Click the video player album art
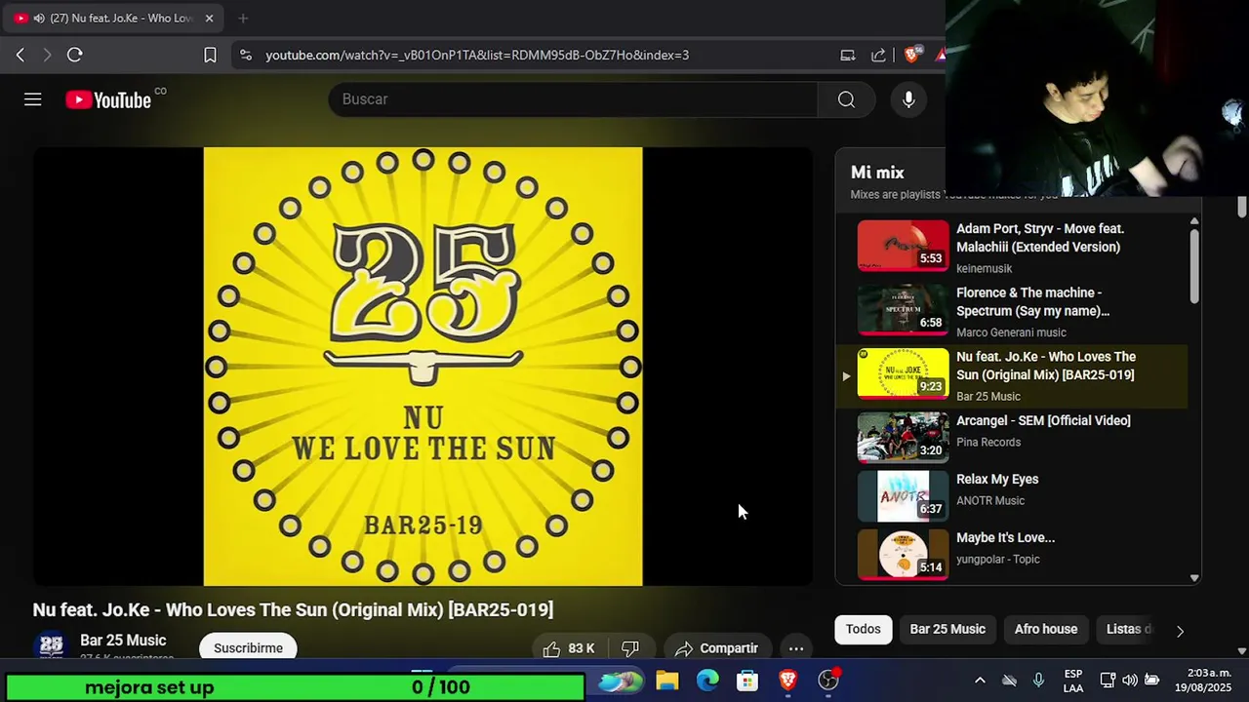This screenshot has width=1249, height=702. [423, 367]
